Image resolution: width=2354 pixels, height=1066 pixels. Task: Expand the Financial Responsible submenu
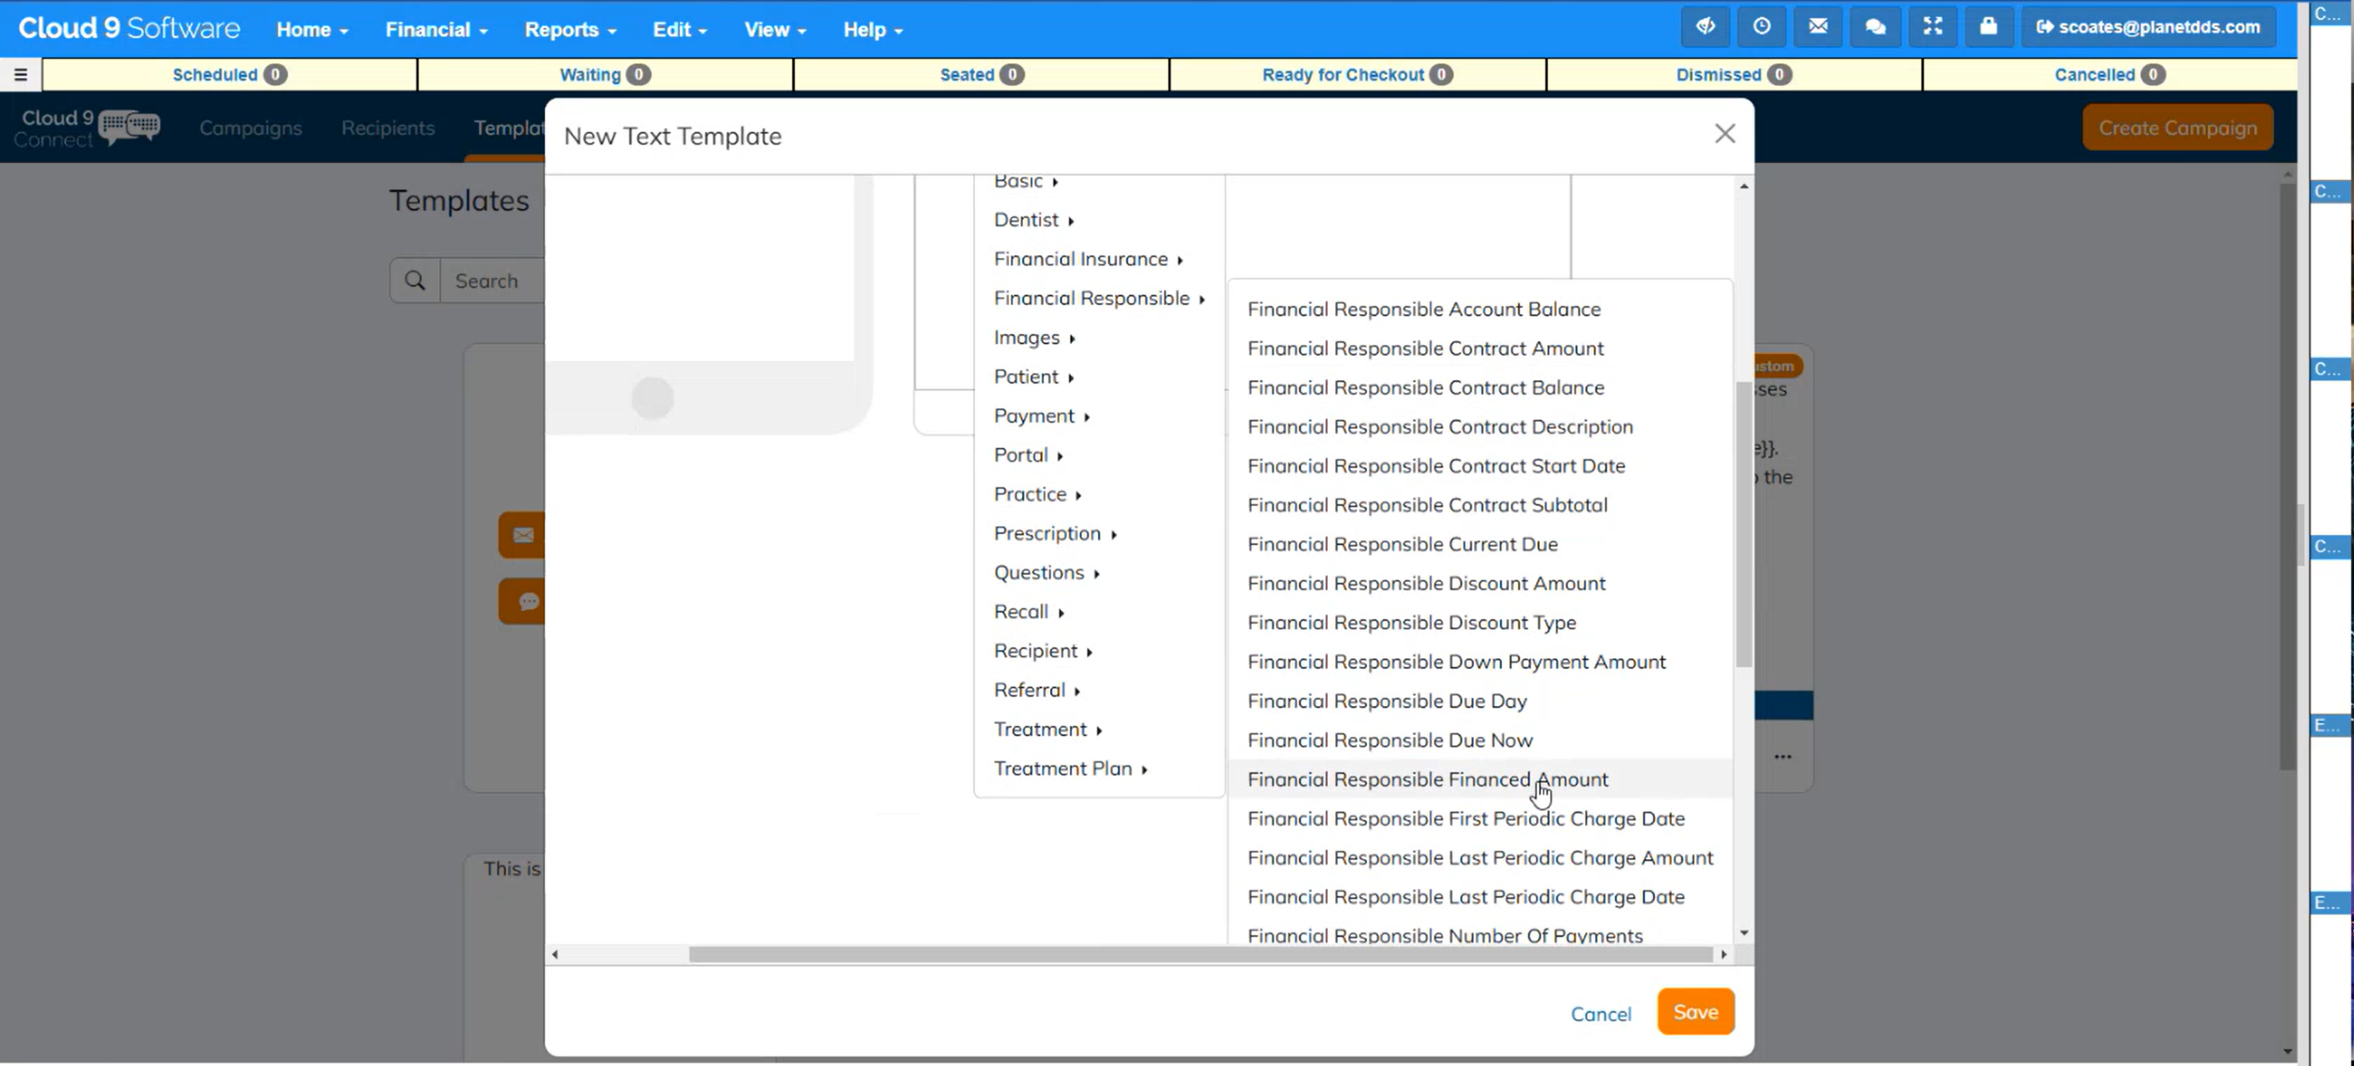coord(1099,298)
